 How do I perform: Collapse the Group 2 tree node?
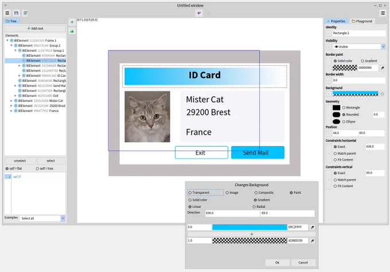[x=11, y=45]
